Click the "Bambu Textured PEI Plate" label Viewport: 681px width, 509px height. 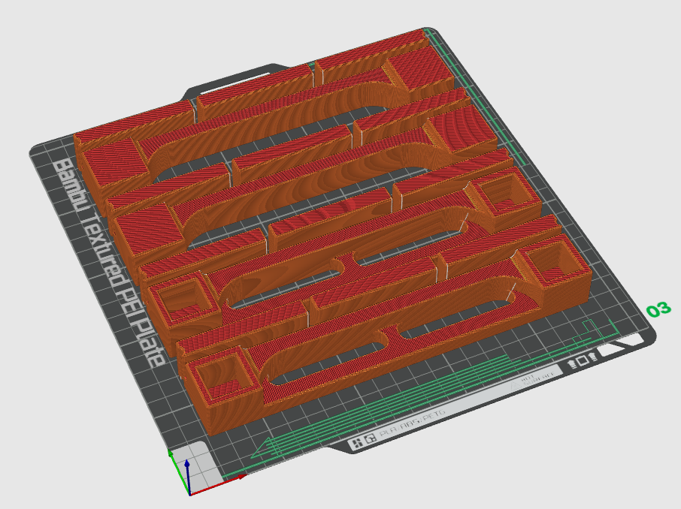[108, 264]
